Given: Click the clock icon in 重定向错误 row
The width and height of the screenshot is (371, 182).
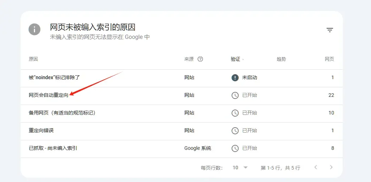Looking at the screenshot, I should 235,131.
